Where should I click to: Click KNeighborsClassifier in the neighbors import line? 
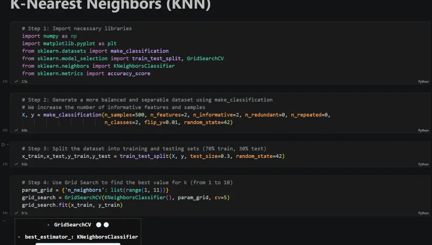point(144,66)
